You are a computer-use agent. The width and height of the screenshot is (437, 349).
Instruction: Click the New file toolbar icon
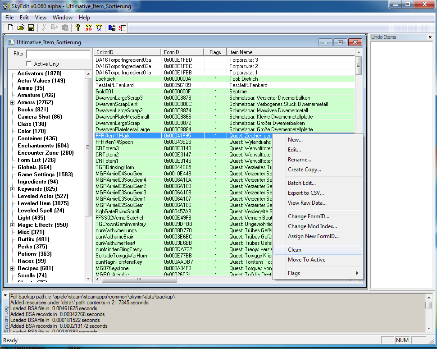tap(10, 28)
